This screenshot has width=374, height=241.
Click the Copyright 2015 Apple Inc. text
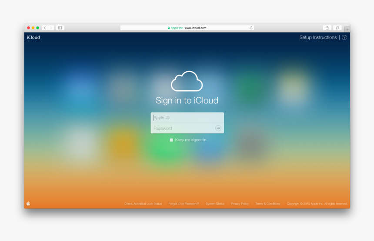(x=317, y=204)
